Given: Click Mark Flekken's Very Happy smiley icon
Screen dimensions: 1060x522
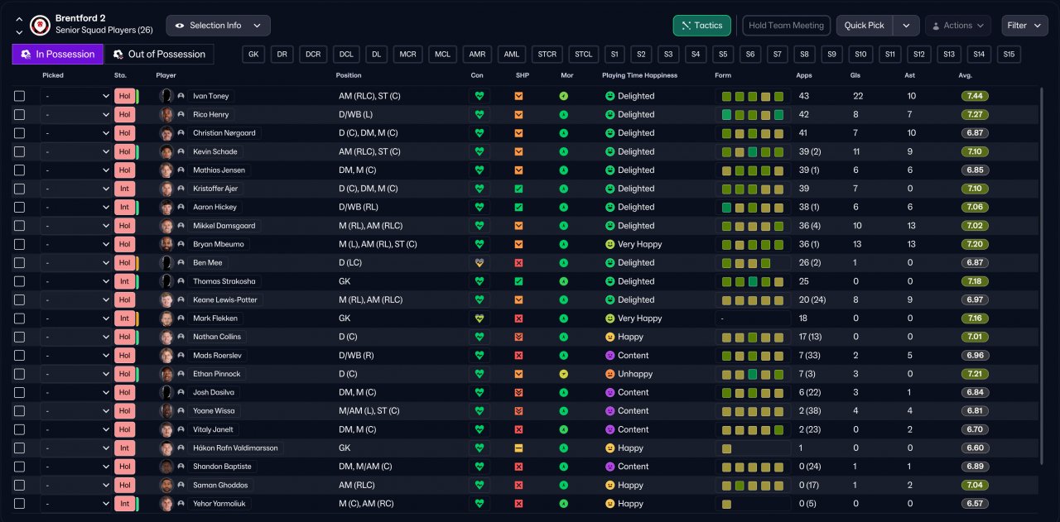Looking at the screenshot, I should coord(610,318).
